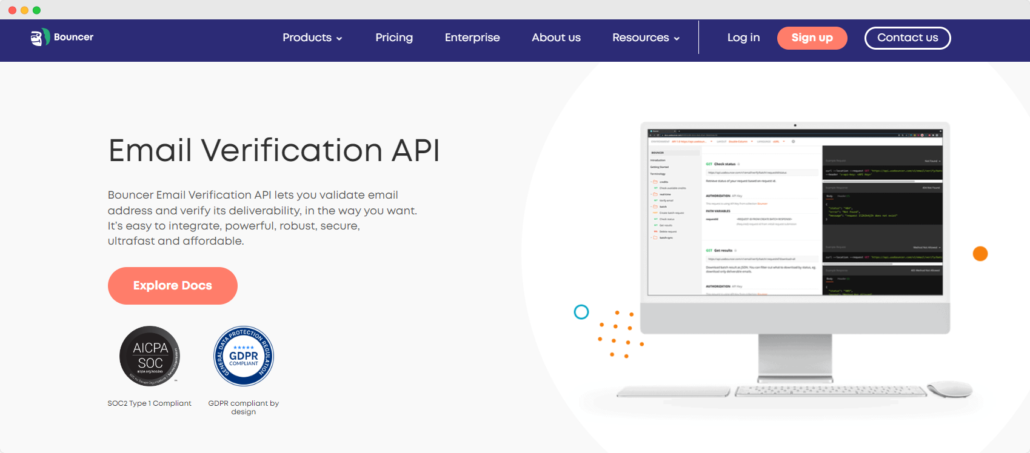Click the outlined Contact us button
The height and width of the screenshot is (453, 1030).
click(x=907, y=38)
